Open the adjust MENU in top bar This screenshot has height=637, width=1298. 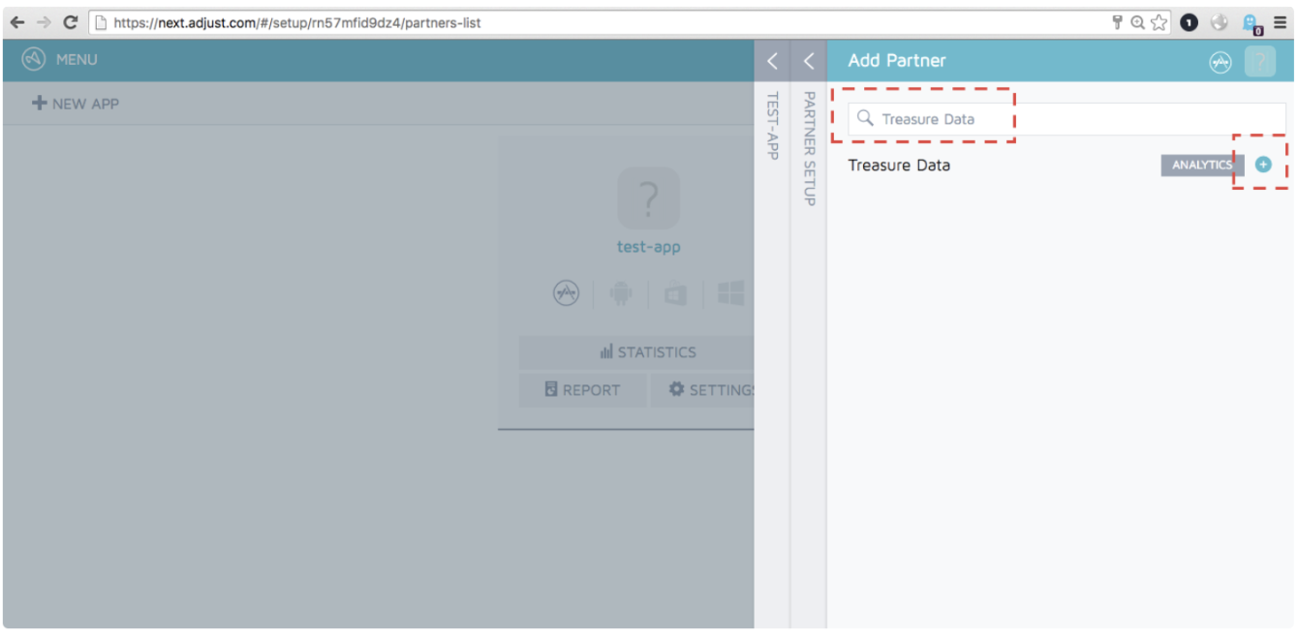60,60
